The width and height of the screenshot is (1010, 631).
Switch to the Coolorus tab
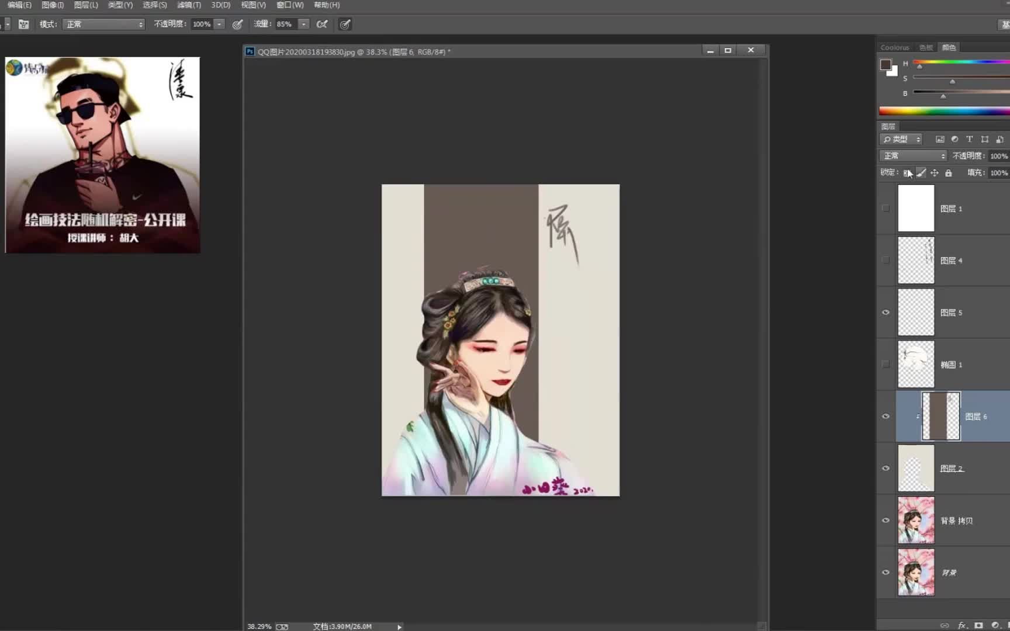(x=895, y=48)
